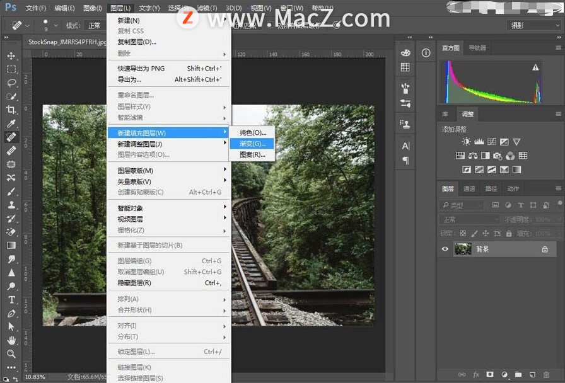The width and height of the screenshot is (565, 383).
Task: Click the delete layer trash icon
Action: (546, 375)
